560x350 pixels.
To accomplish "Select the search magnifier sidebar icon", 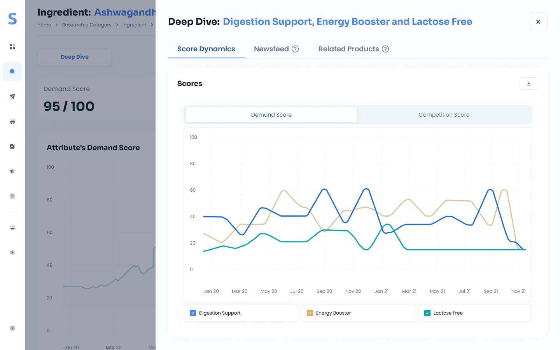I will pos(12,72).
